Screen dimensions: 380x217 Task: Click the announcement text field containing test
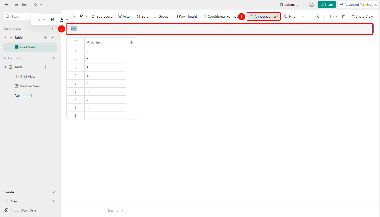click(220, 29)
